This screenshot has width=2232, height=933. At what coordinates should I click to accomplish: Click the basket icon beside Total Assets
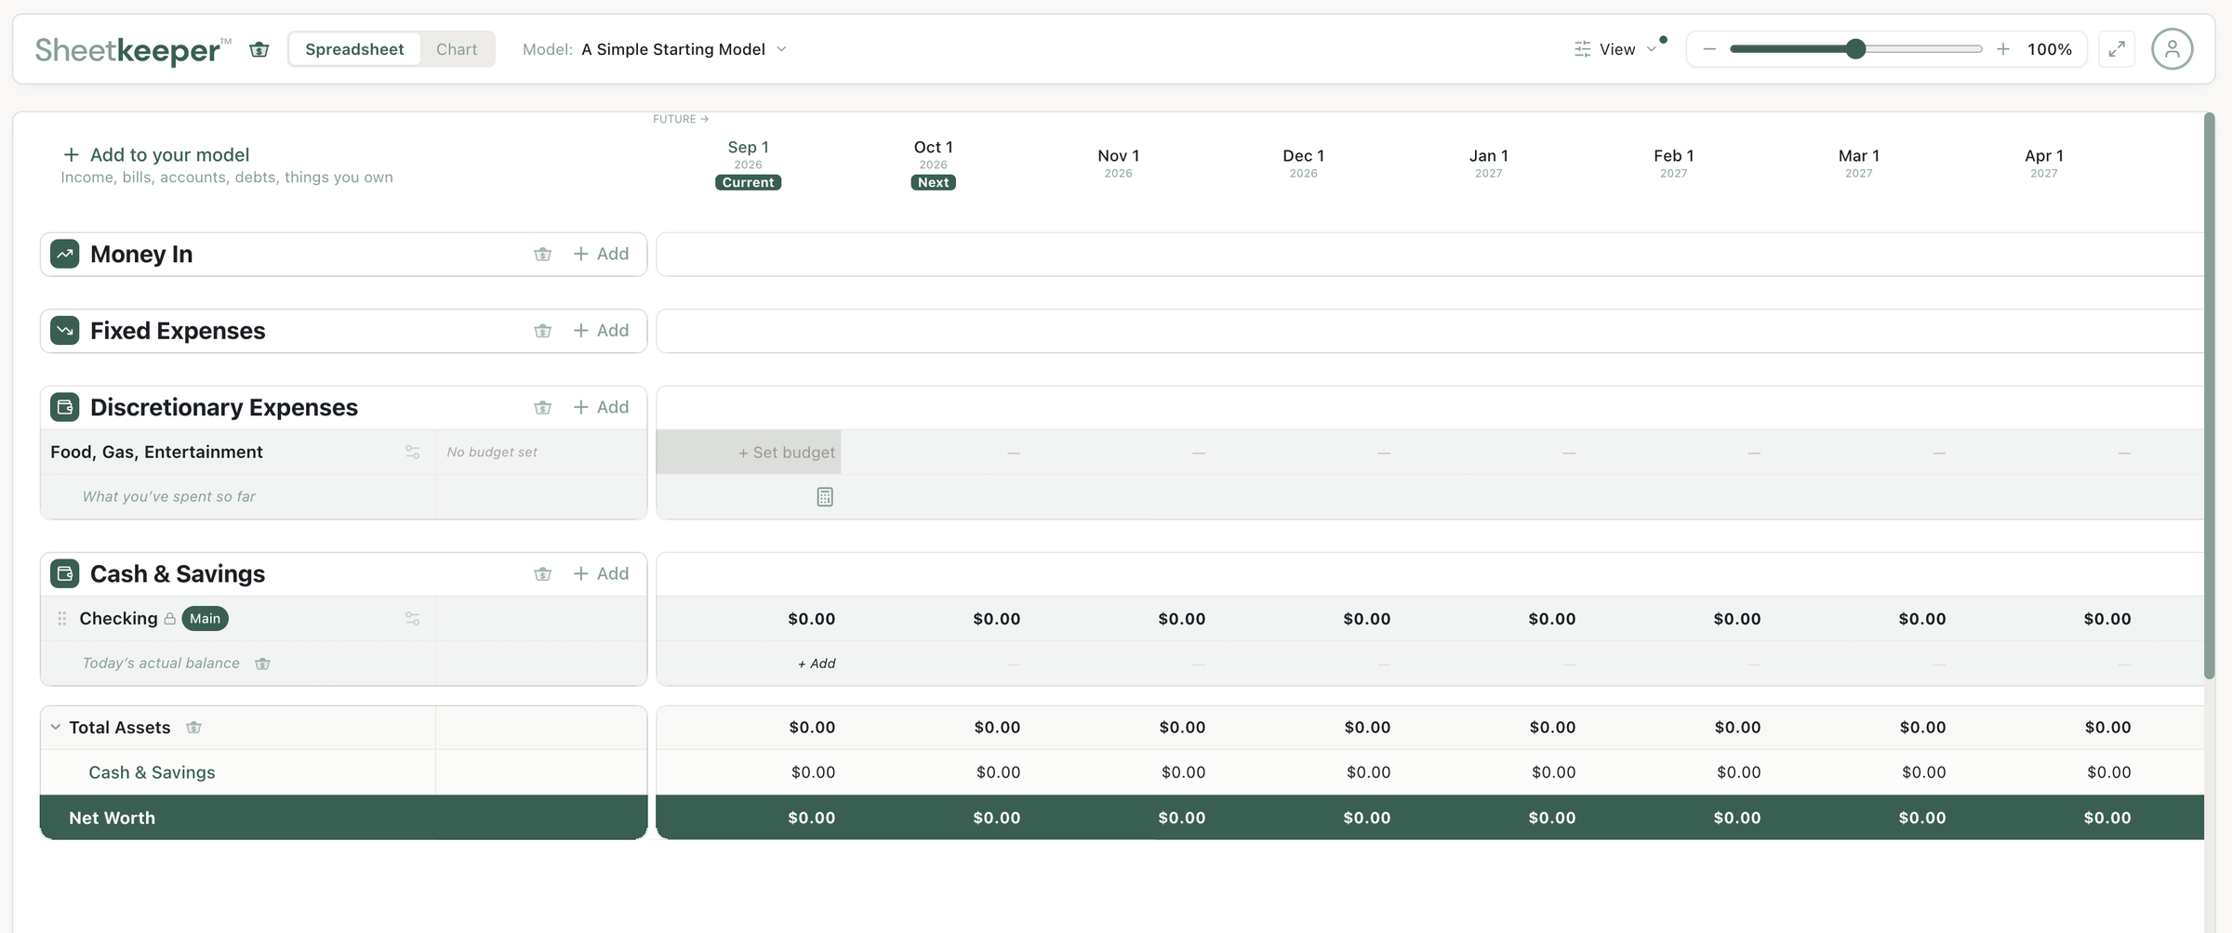pos(193,728)
